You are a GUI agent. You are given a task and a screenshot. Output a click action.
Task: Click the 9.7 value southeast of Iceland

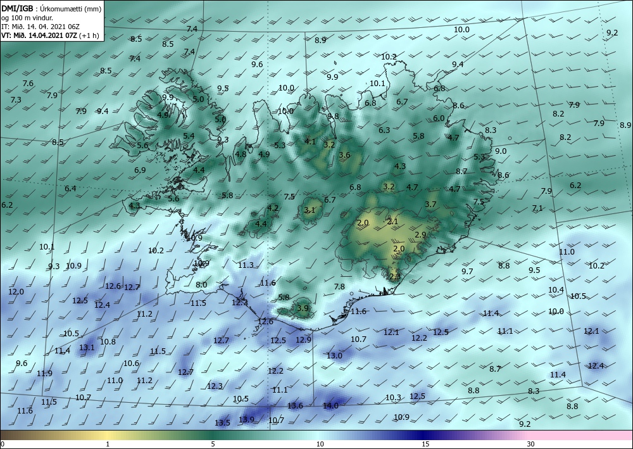pos(467,271)
